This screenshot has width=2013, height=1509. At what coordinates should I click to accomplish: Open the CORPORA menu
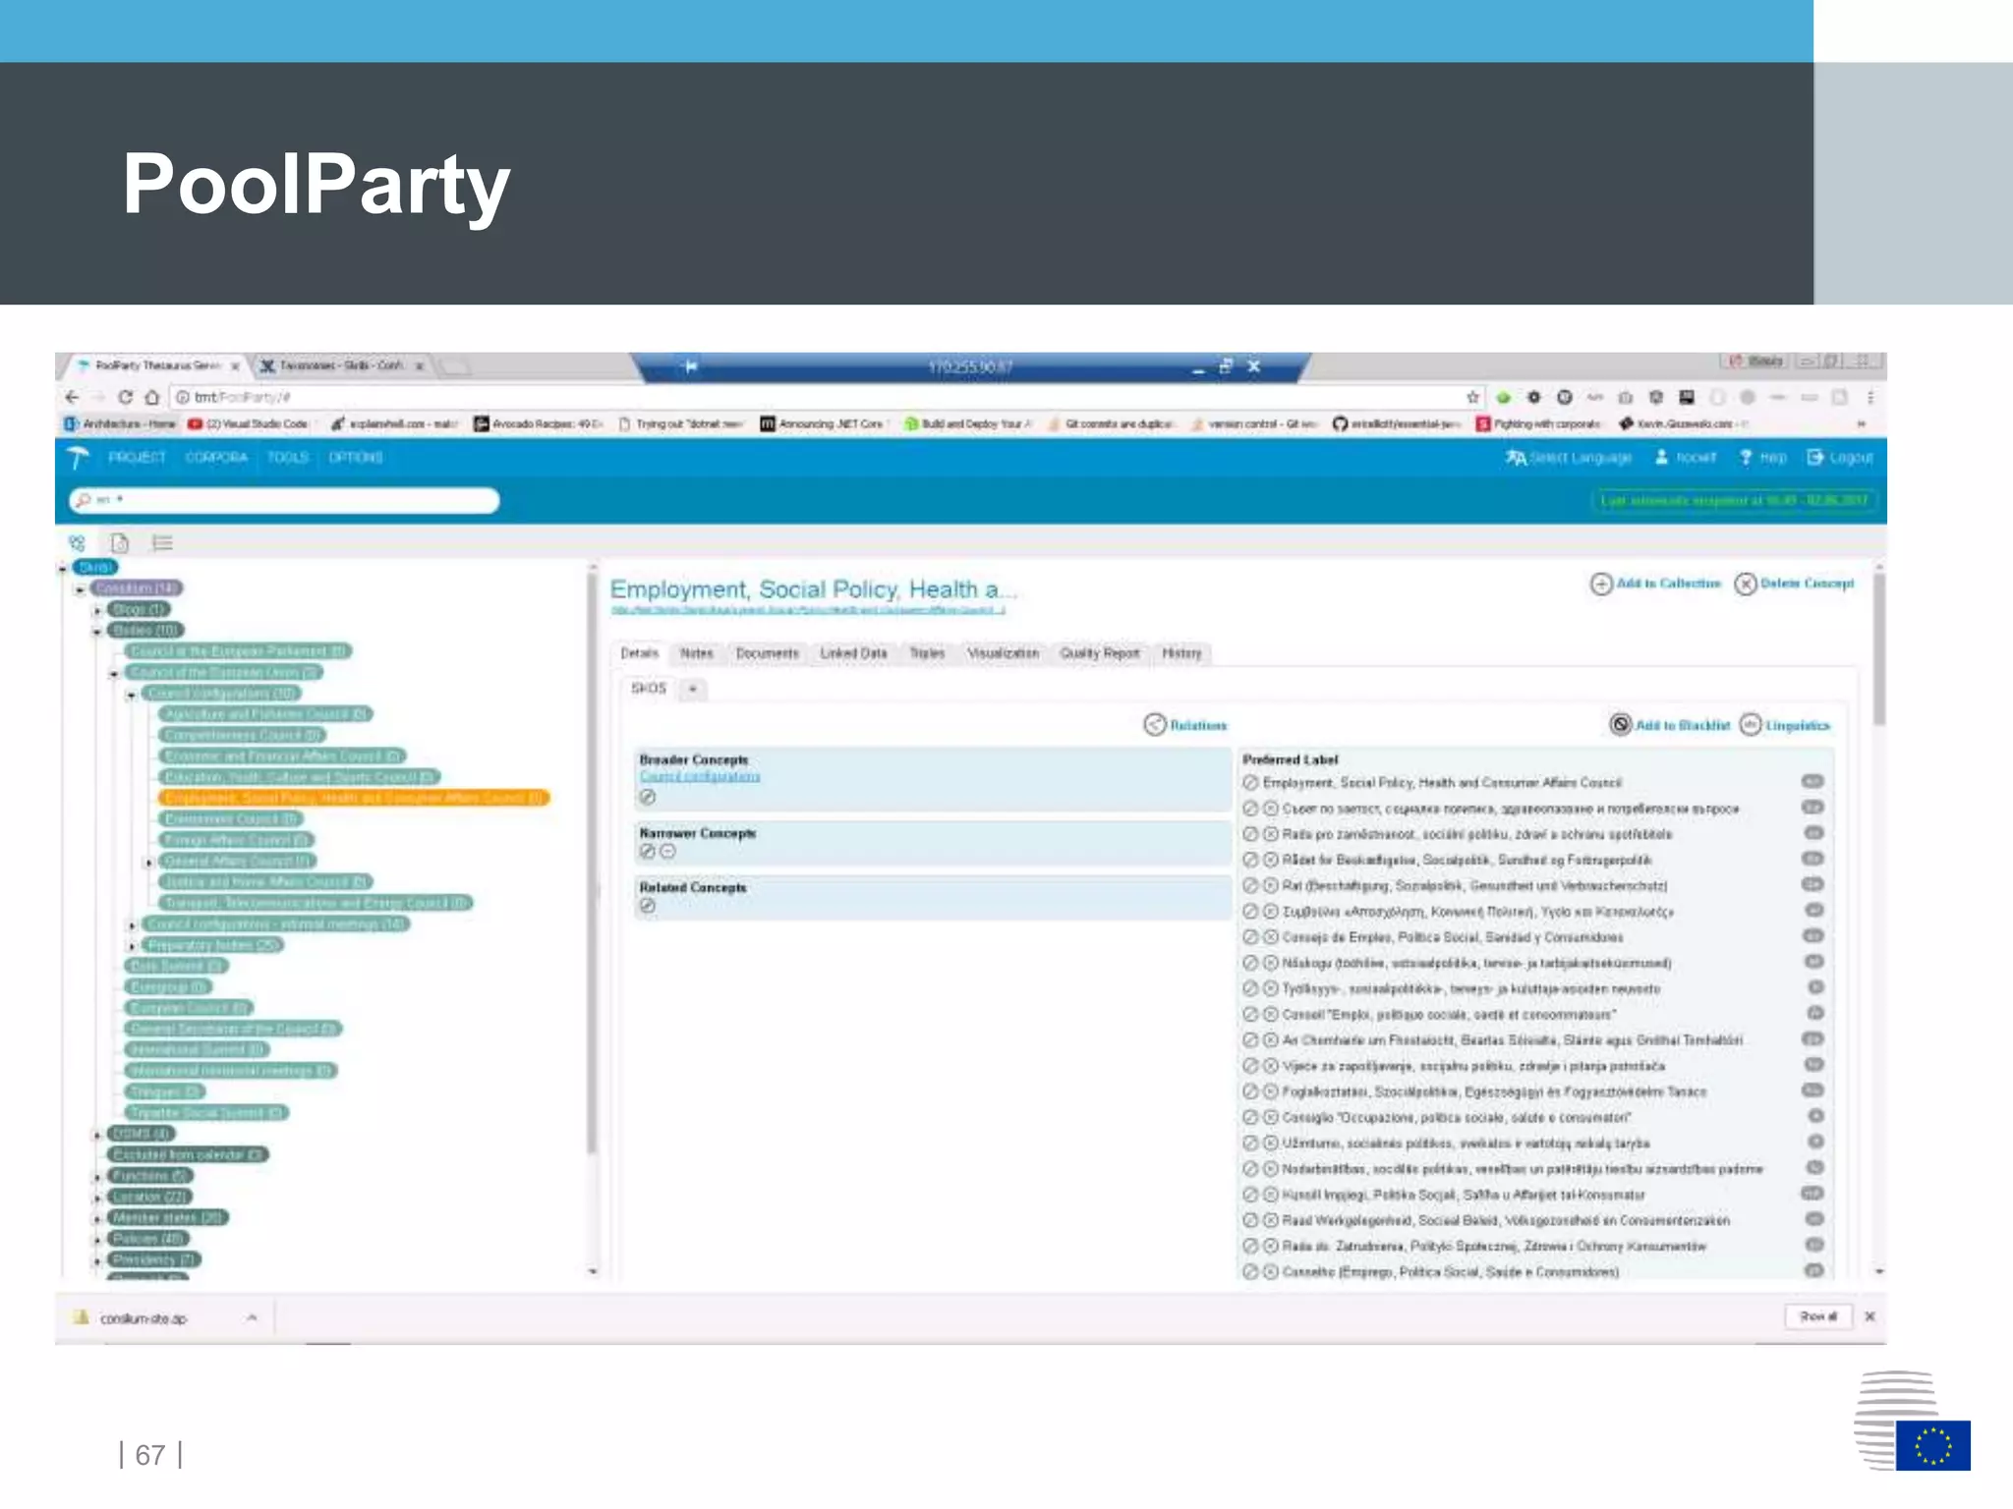tap(215, 458)
